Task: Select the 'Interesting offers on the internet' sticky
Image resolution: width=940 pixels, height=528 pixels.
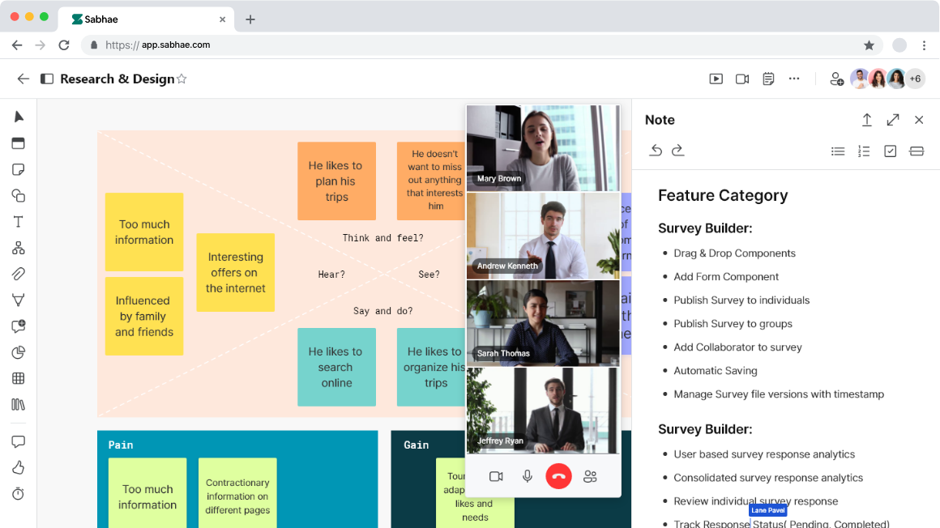Action: coord(236,272)
